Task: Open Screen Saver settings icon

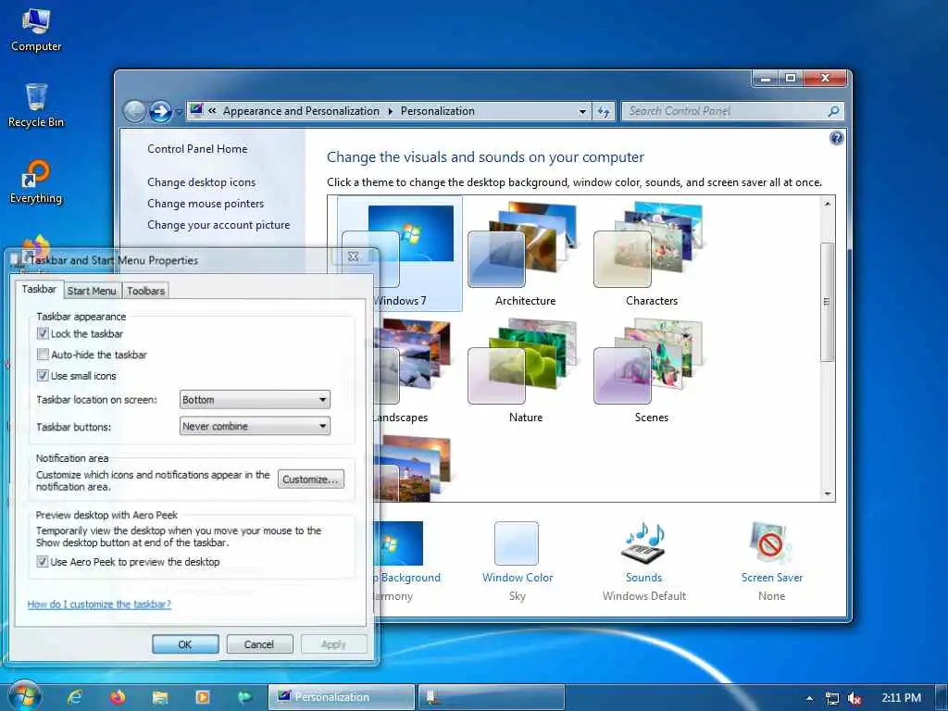Action: coord(771,543)
